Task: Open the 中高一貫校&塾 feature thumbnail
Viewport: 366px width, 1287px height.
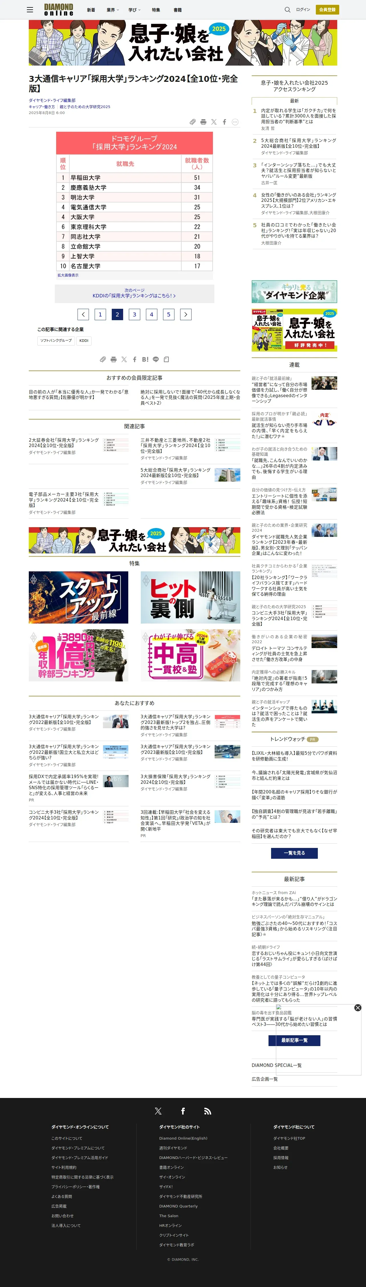Action: 190,655
